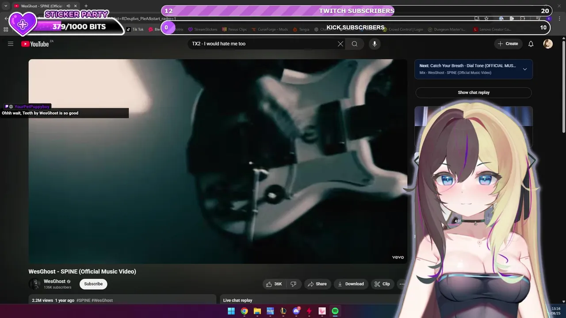Start voice search with the microphone
The width and height of the screenshot is (566, 318).
[x=375, y=44]
